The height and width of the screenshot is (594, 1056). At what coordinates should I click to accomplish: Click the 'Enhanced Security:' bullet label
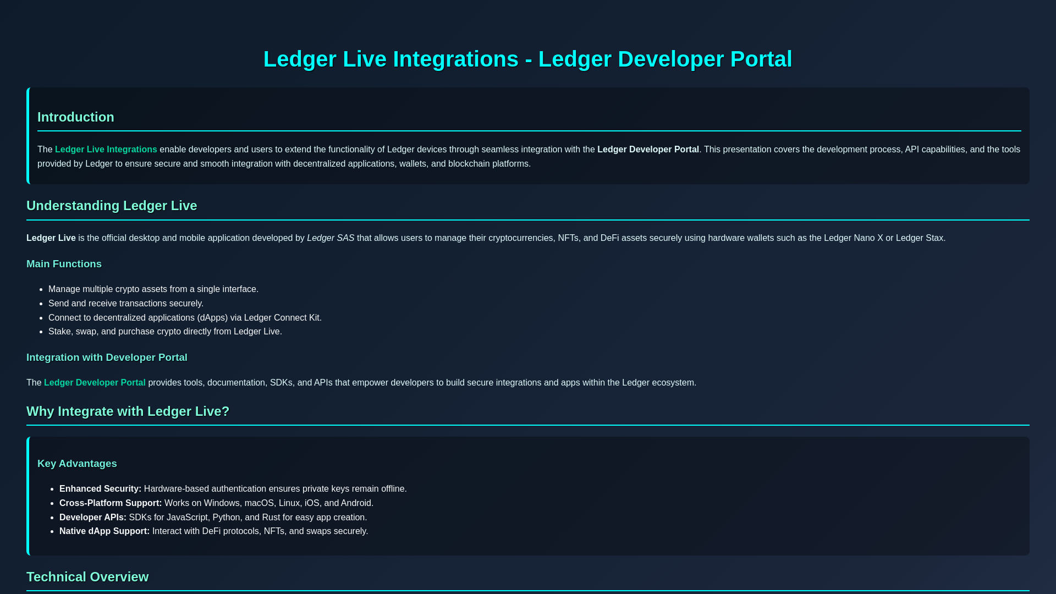(100, 489)
